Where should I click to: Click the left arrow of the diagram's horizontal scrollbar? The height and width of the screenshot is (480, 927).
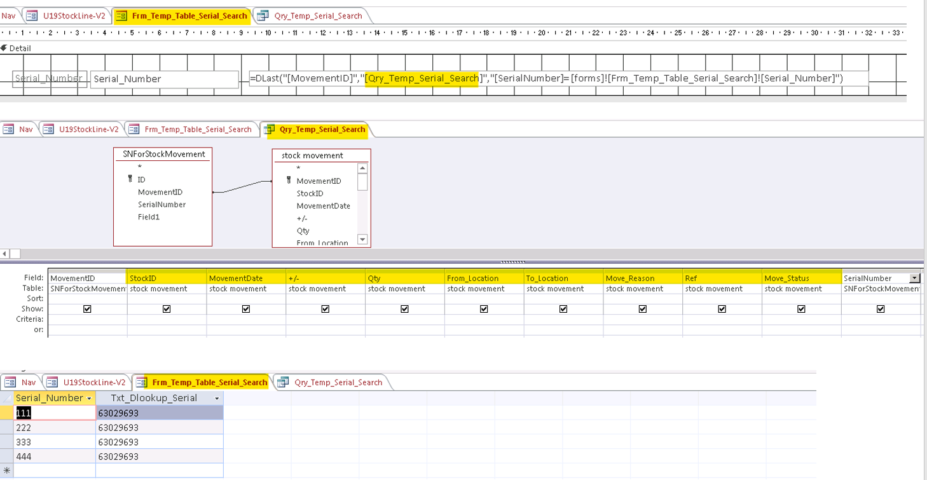click(4, 254)
